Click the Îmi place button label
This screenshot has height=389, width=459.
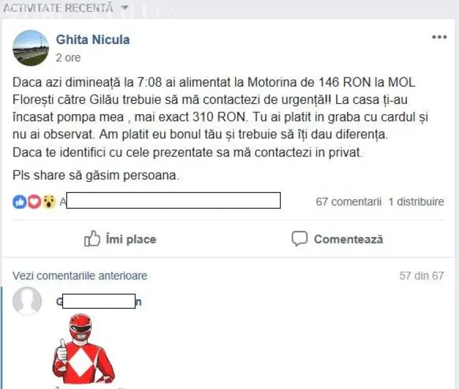click(x=131, y=239)
